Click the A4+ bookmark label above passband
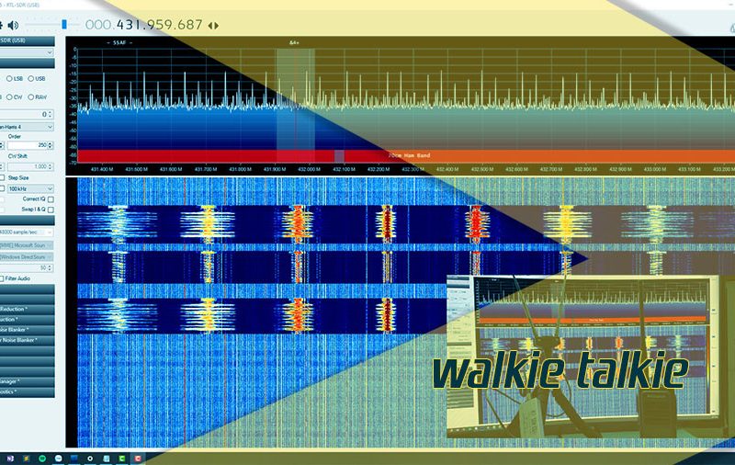The width and height of the screenshot is (735, 465). tap(294, 42)
